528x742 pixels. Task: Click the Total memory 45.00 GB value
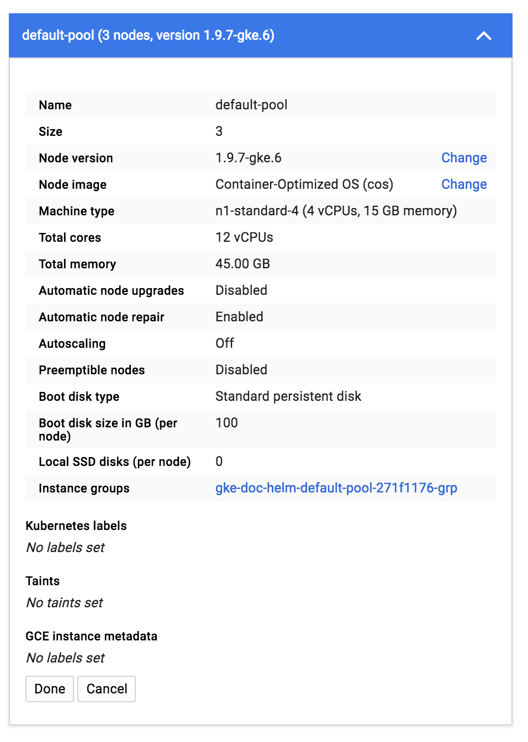(242, 264)
